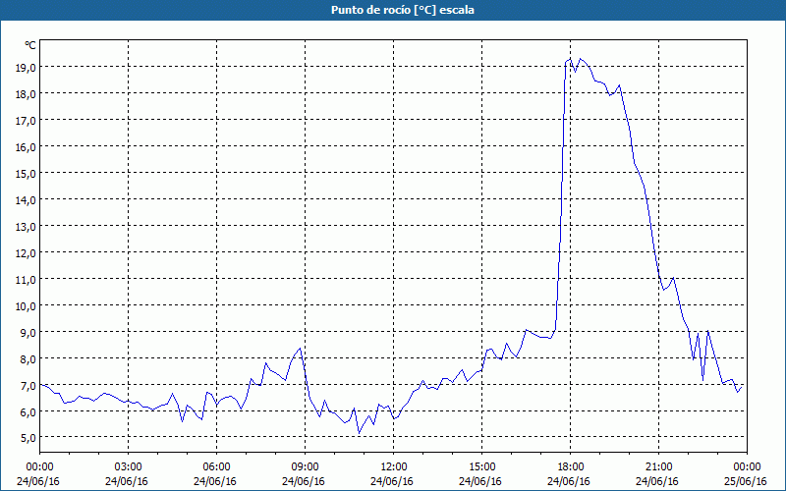Click the 12:00 time label

394,467
